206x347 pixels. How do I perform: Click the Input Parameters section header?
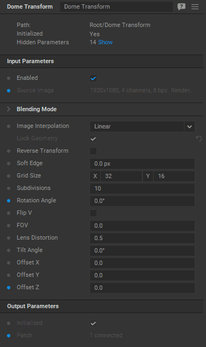(x=102, y=62)
